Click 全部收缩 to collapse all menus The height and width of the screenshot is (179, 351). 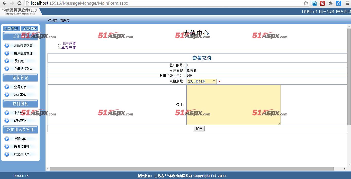coord(30,28)
